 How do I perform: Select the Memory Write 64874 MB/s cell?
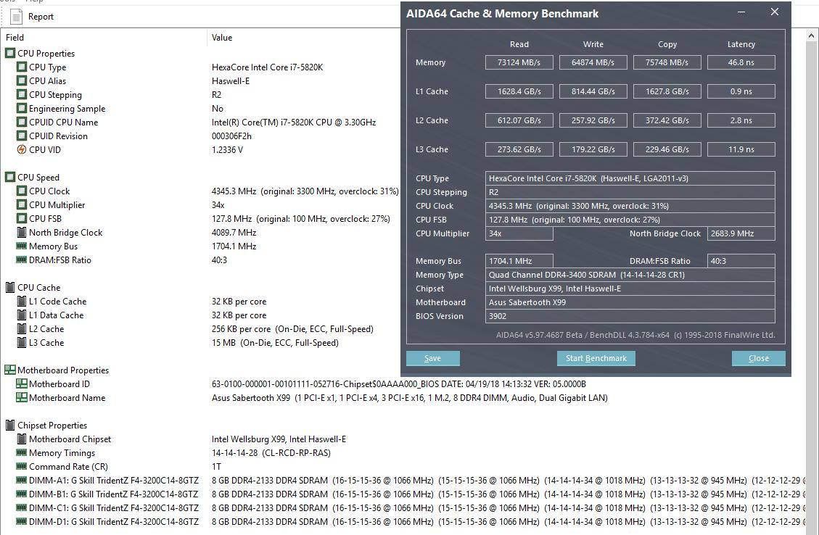[x=593, y=62]
